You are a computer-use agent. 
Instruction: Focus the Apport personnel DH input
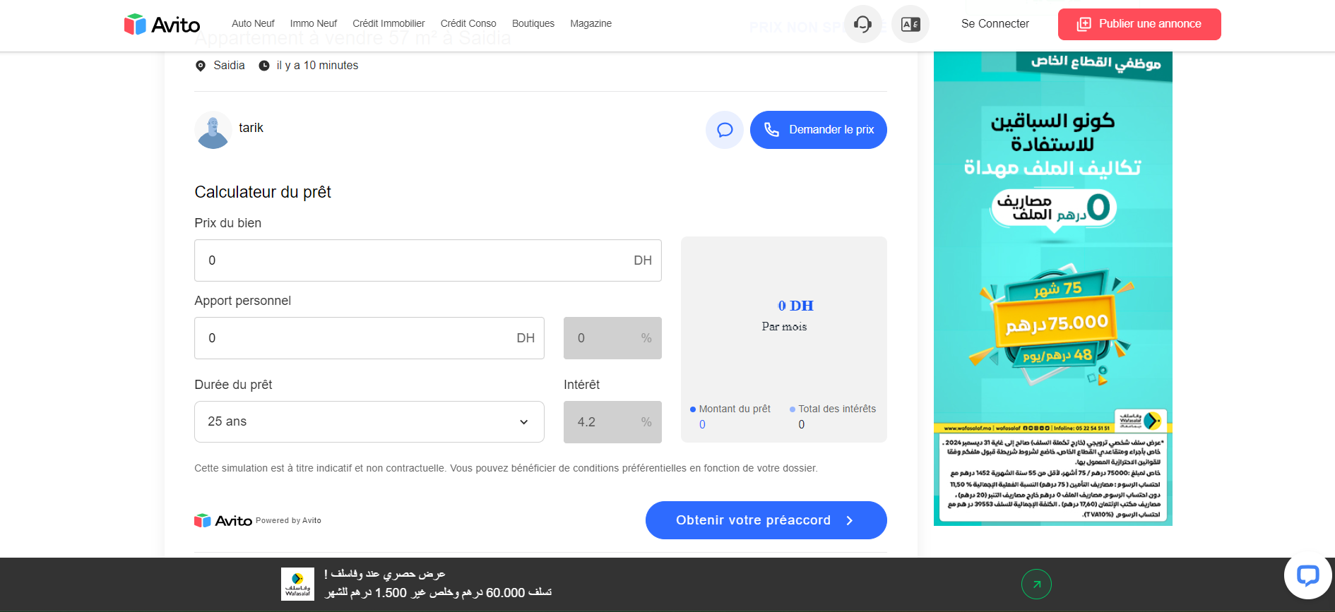point(369,338)
